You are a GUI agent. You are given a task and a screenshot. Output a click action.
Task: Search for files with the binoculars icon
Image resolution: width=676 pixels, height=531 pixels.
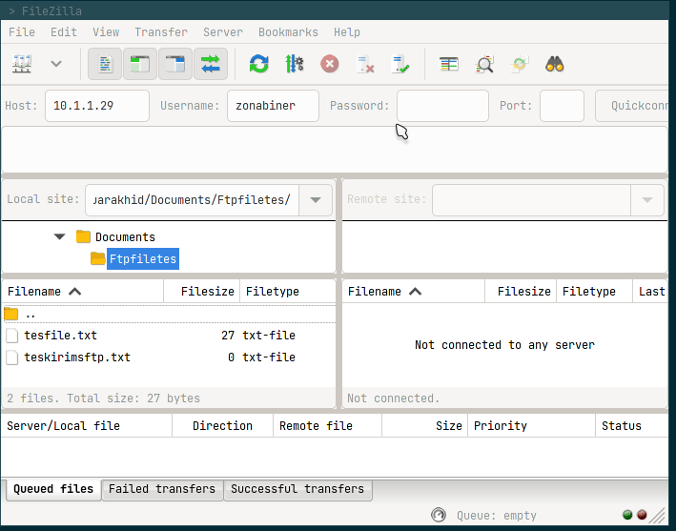pos(555,64)
